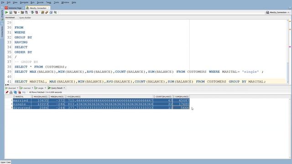The height and width of the screenshot is (164, 292).
Task: Click the red icon in result toolbar
Action: [x=19, y=92]
